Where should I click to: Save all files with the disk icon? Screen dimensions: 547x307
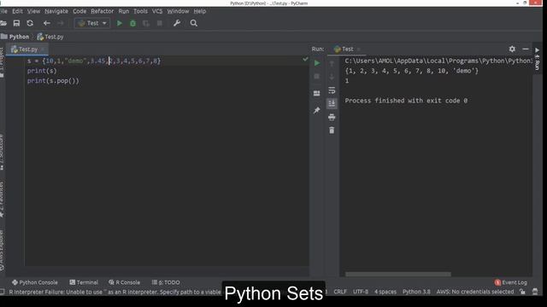click(16, 23)
